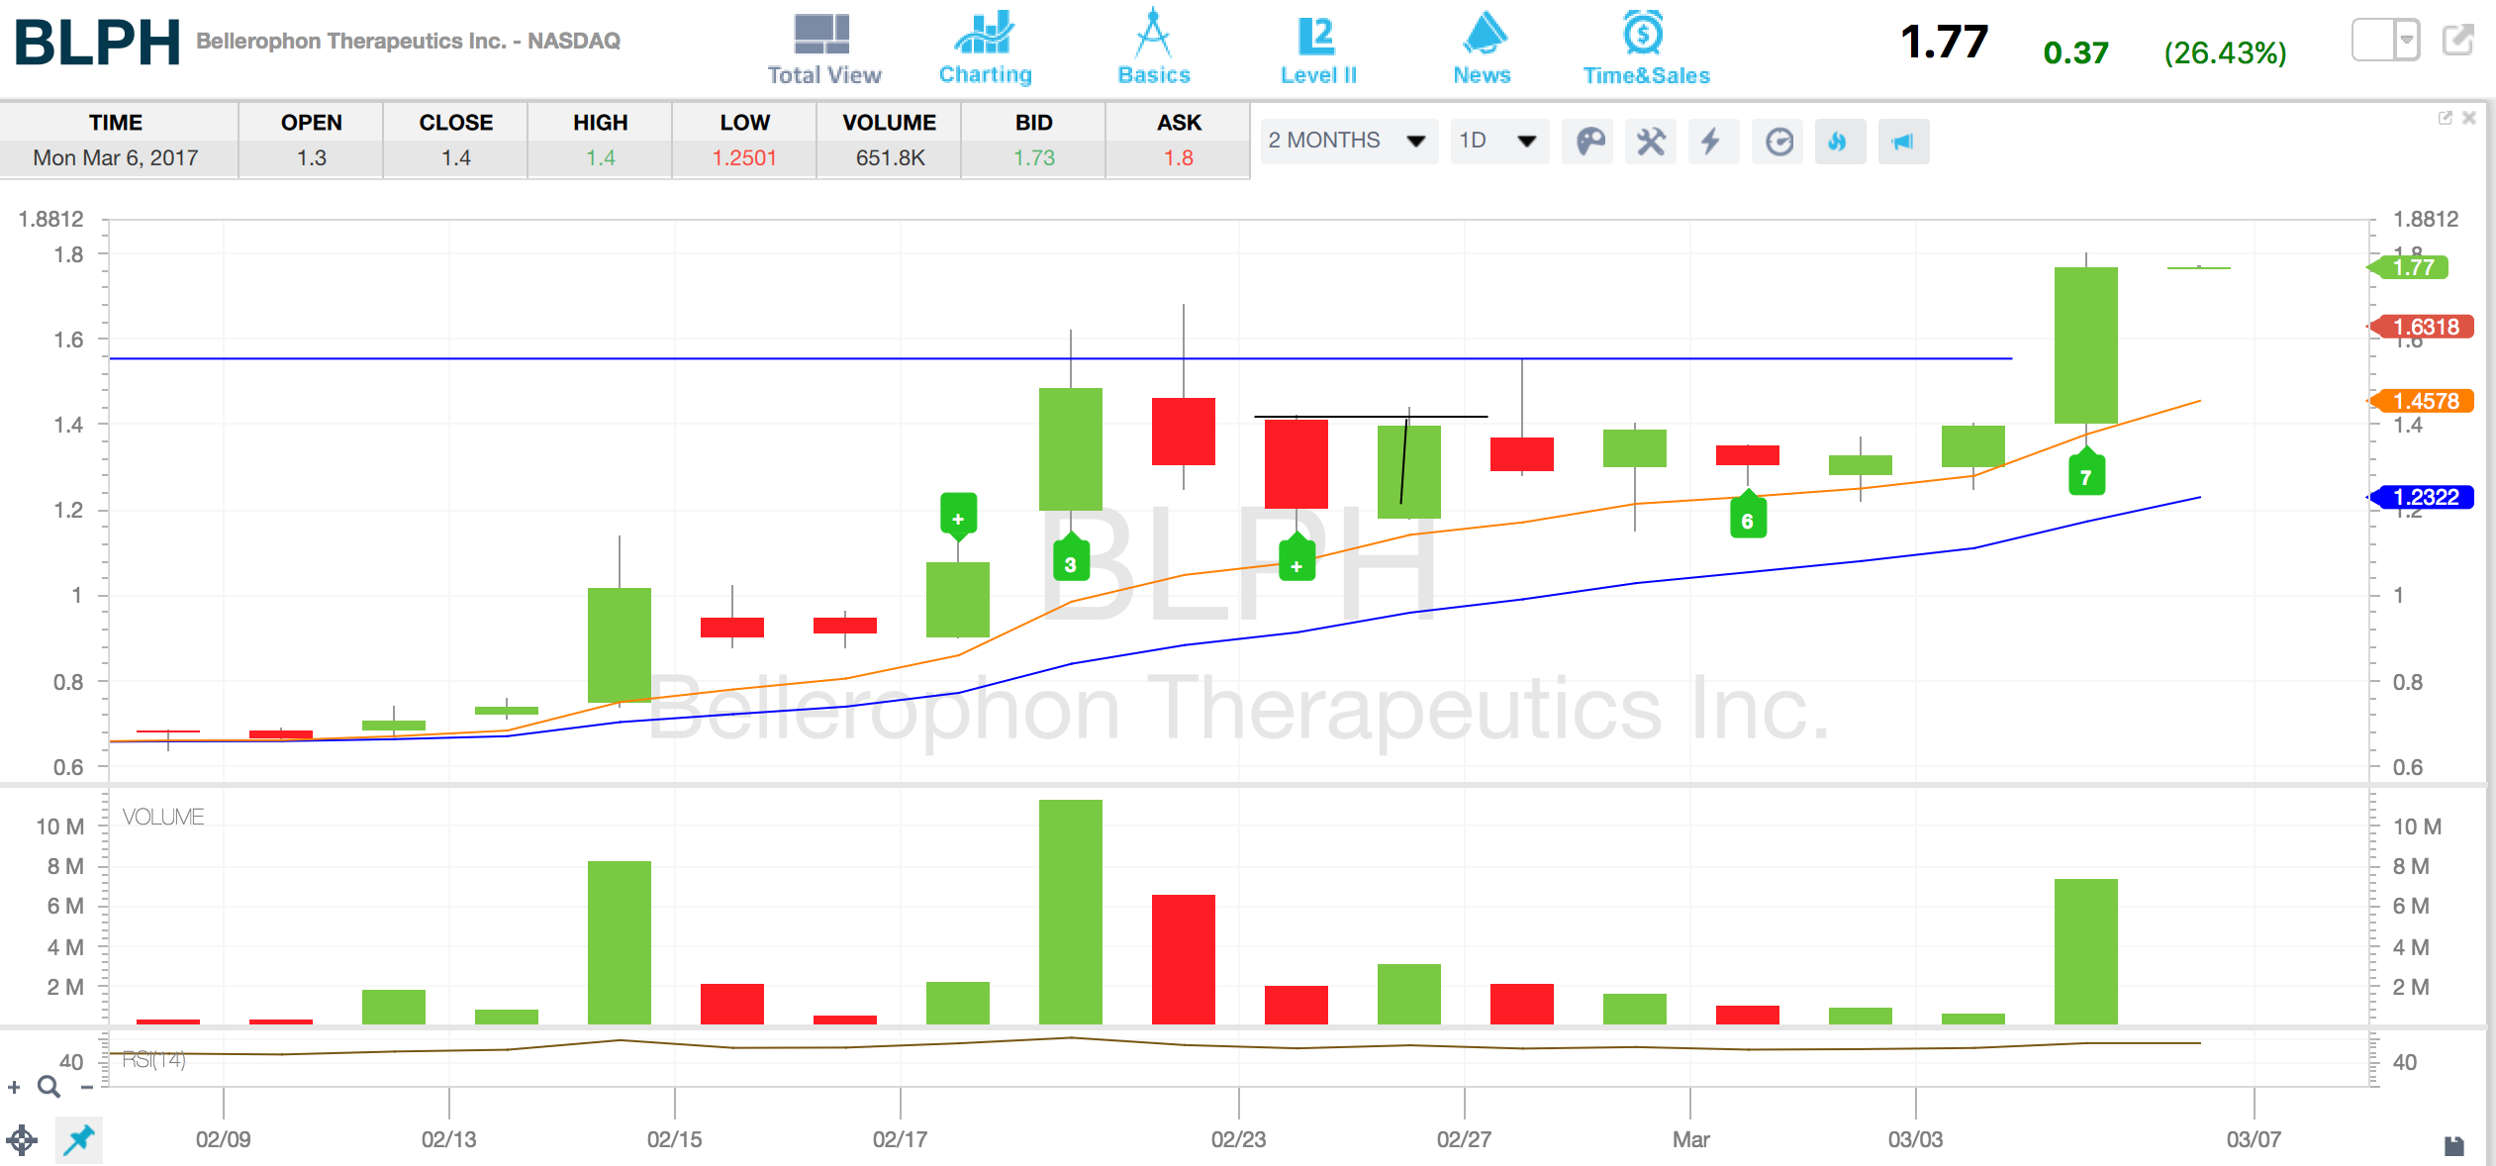This screenshot has width=2496, height=1166.
Task: Click the crosshair target icon
Action: pyautogui.click(x=22, y=1140)
